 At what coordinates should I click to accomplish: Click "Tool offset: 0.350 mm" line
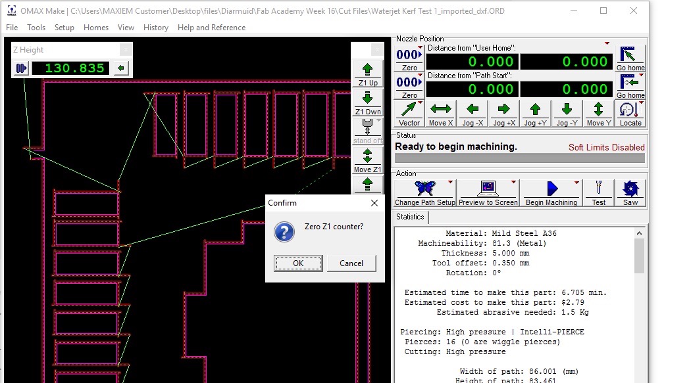pyautogui.click(x=480, y=263)
